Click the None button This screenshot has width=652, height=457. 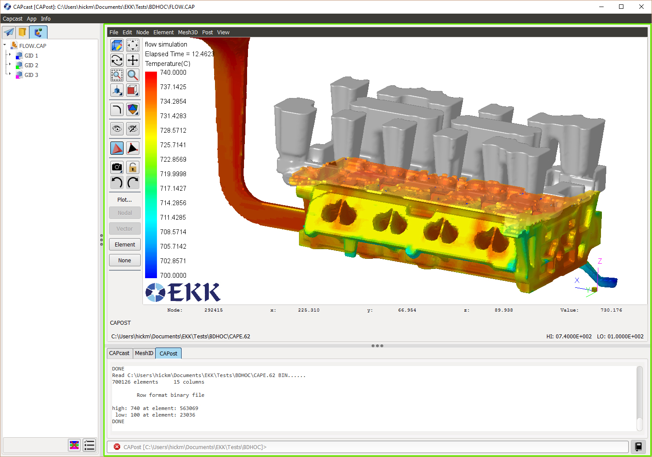pyautogui.click(x=125, y=260)
